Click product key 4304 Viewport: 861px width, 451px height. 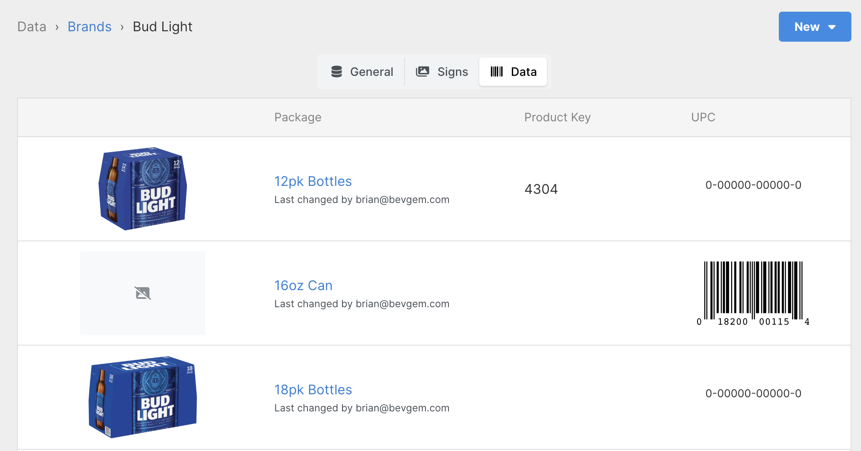[541, 189]
